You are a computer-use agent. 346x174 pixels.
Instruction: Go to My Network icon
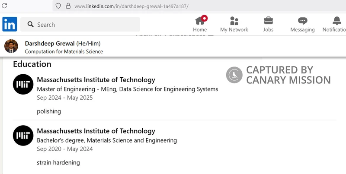[x=234, y=20]
